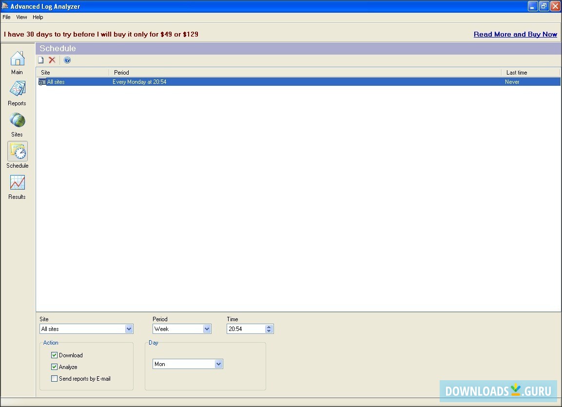The width and height of the screenshot is (562, 407).
Task: Open the Help menu
Action: pos(38,17)
